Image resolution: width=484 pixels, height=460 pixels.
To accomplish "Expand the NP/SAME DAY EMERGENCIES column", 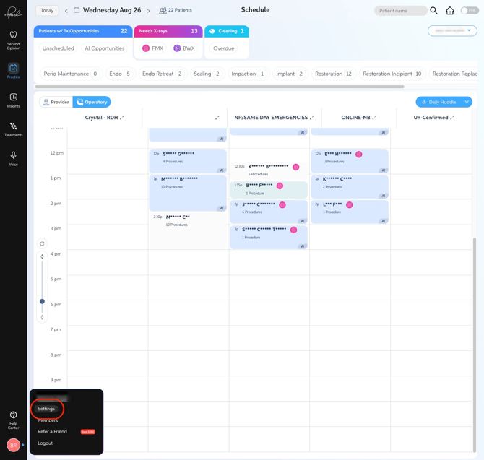I will [x=312, y=118].
